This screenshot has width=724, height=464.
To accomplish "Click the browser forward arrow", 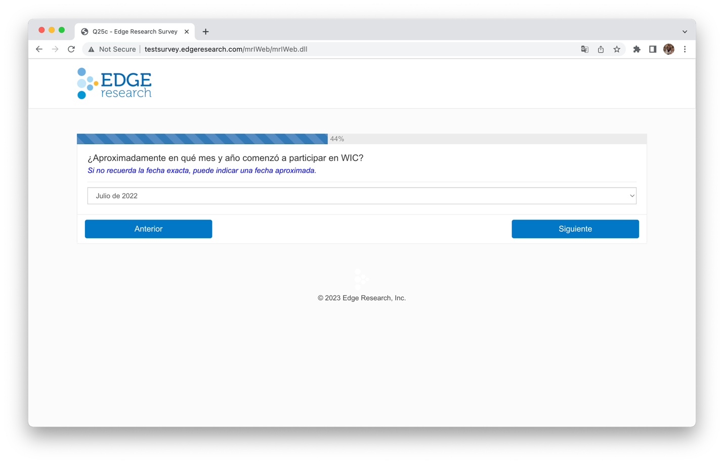I will coord(55,49).
